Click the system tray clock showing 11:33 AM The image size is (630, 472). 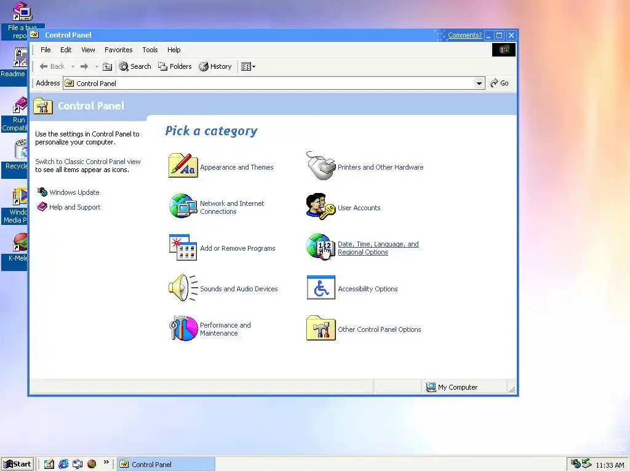point(610,465)
